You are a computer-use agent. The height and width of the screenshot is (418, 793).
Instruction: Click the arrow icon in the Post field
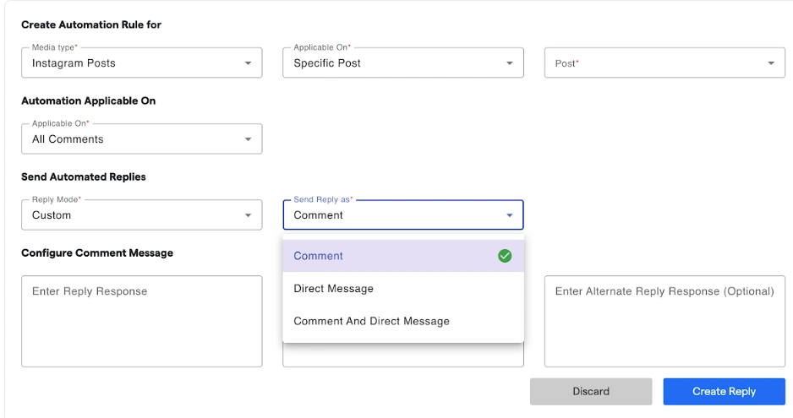coord(770,63)
